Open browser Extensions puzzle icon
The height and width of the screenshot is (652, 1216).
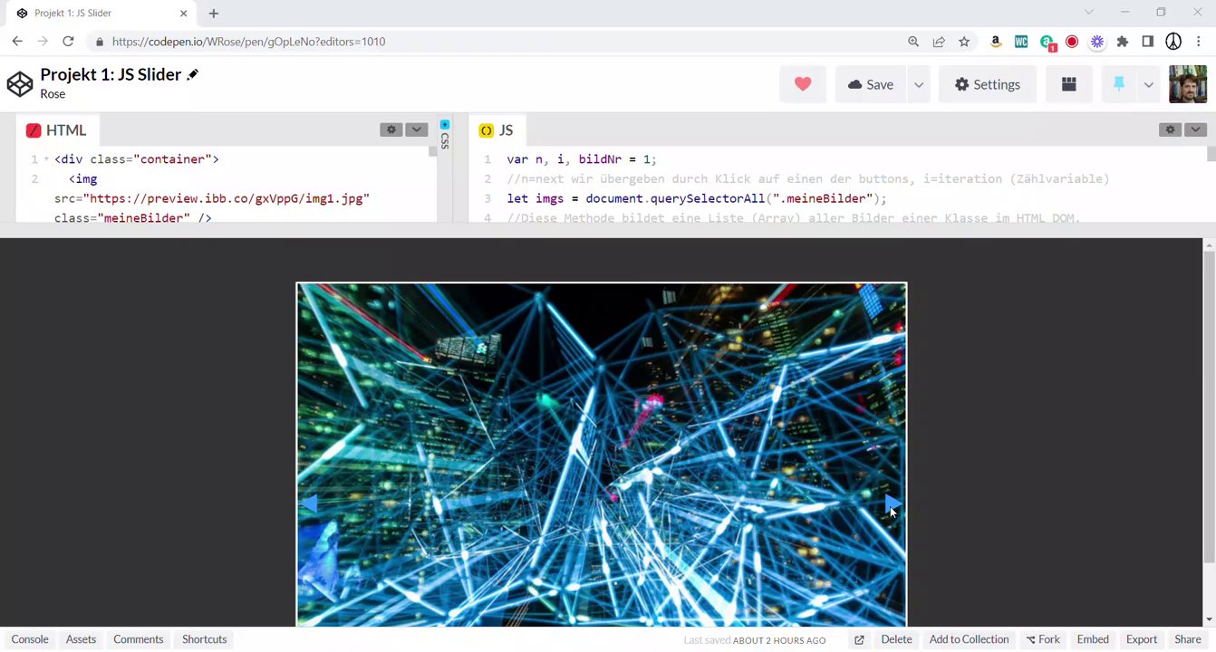click(x=1123, y=42)
